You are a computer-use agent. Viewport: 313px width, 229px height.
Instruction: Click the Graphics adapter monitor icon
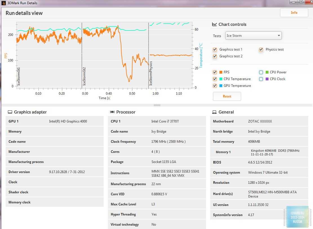pyautogui.click(x=10, y=112)
